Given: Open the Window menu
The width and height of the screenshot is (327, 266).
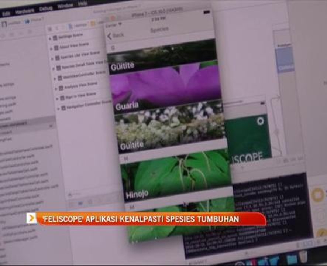Looking at the screenshot, I should (65, 6).
